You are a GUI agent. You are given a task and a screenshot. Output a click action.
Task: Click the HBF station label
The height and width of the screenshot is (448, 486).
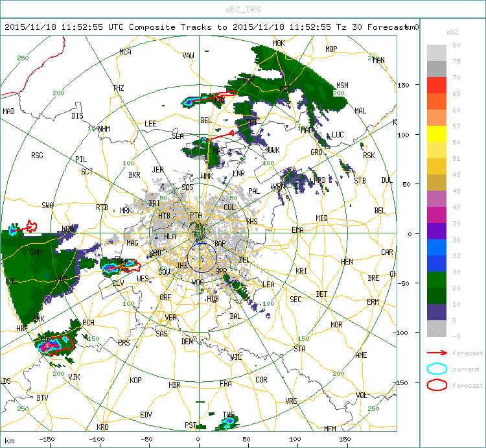pyautogui.click(x=22, y=328)
